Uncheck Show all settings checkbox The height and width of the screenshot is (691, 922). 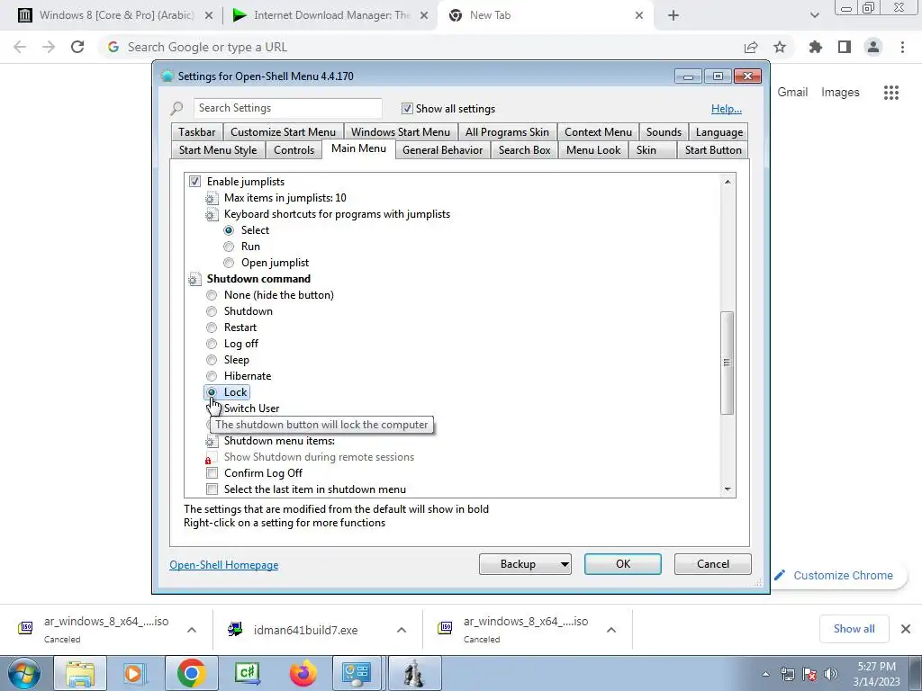pos(407,109)
